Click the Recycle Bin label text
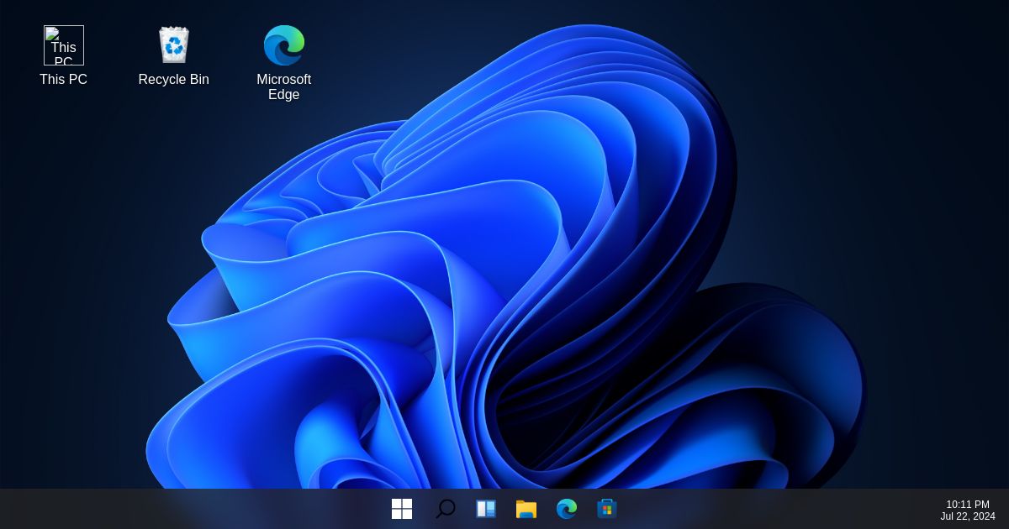This screenshot has width=1009, height=529. 174,80
